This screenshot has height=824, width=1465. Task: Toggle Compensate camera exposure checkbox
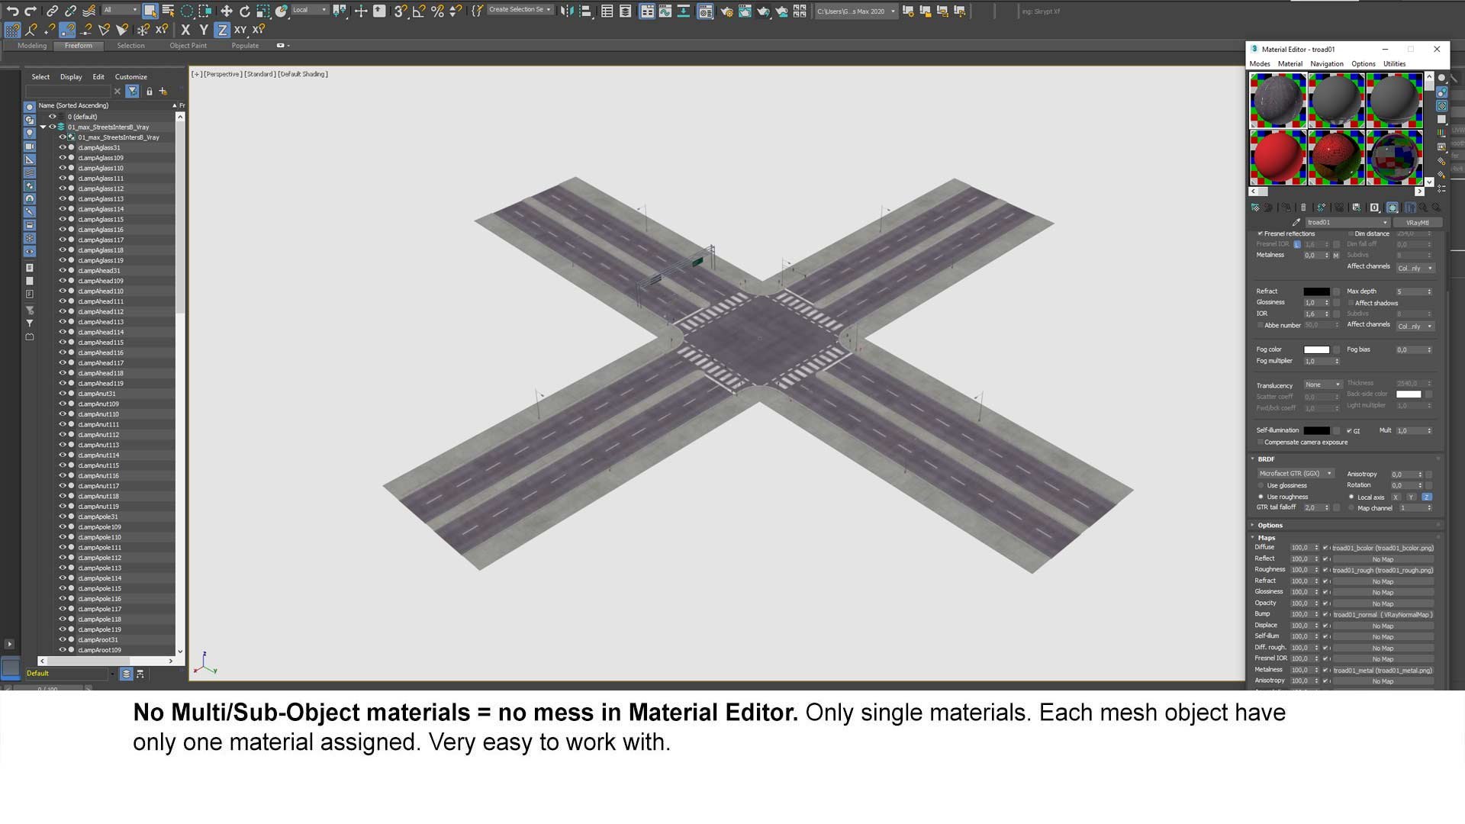[1260, 443]
